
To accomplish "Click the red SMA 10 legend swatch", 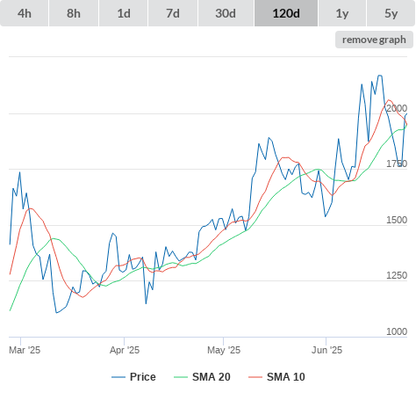I will click(x=255, y=377).
